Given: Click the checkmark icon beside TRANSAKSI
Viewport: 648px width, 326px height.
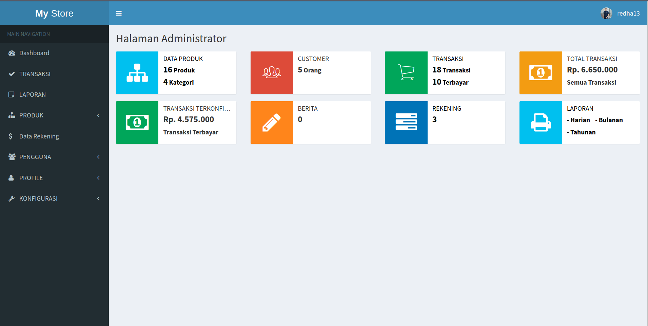Looking at the screenshot, I should pos(12,74).
